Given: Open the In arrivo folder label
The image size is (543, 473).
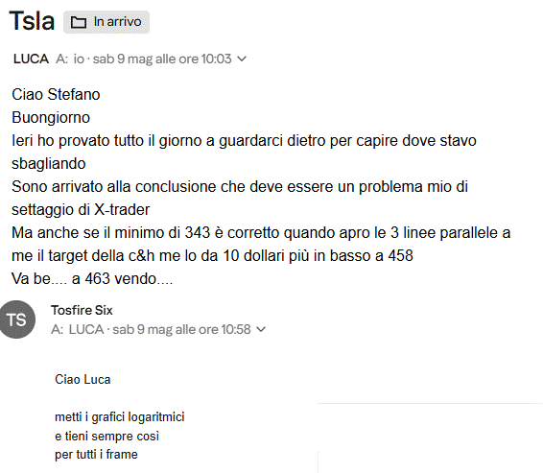Looking at the screenshot, I should (106, 22).
